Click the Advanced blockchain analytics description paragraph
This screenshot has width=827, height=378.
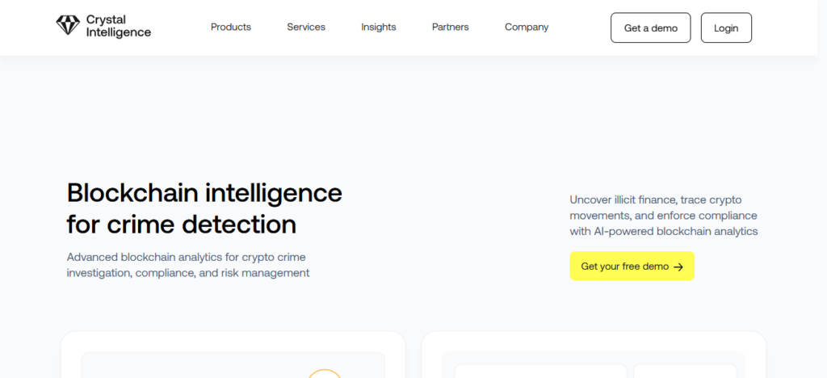pos(188,265)
